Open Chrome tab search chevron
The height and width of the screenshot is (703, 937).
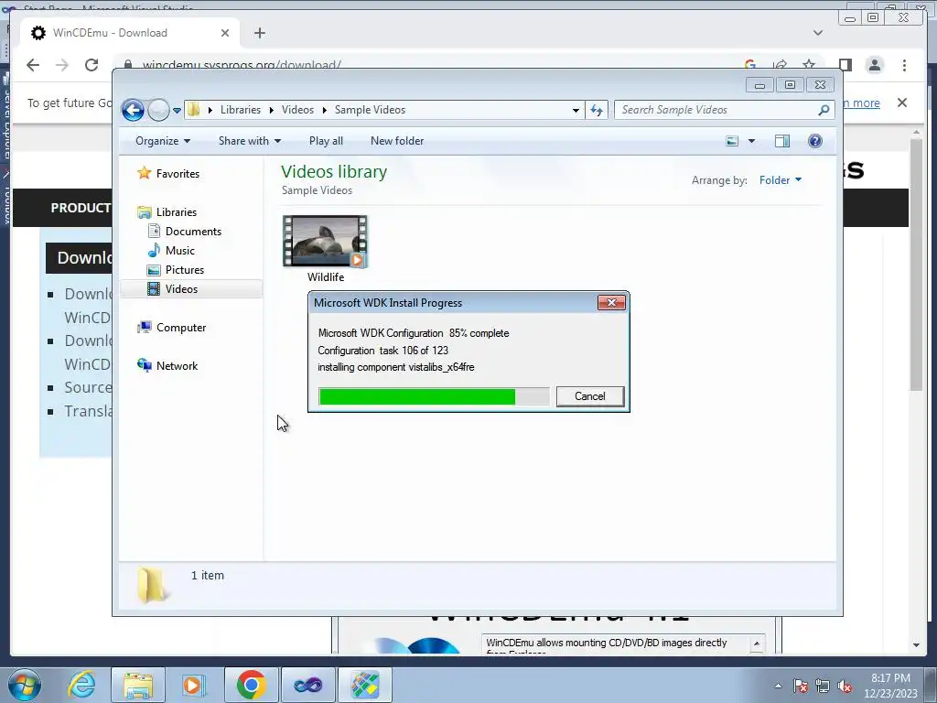(x=817, y=33)
